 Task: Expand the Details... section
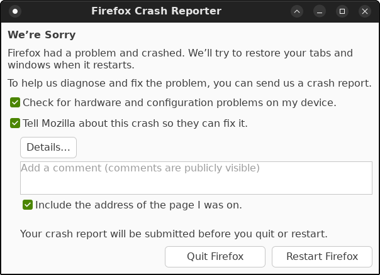[x=48, y=148]
